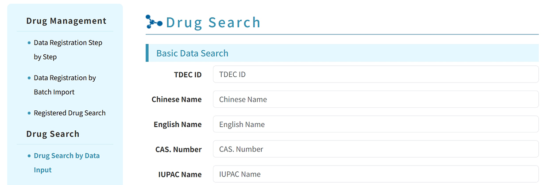Viewport: 544px width, 185px height.
Task: Click the Drug Search sidebar heading
Action: coord(53,134)
